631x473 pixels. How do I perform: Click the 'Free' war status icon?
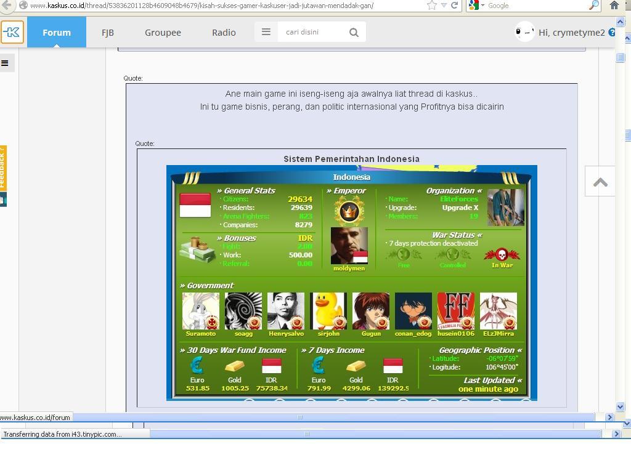pos(404,254)
